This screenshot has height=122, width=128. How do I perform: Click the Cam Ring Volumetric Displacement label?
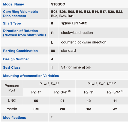click(21, 14)
